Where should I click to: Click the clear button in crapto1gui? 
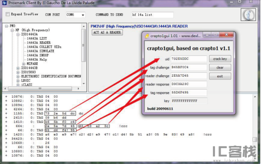pos(220,68)
